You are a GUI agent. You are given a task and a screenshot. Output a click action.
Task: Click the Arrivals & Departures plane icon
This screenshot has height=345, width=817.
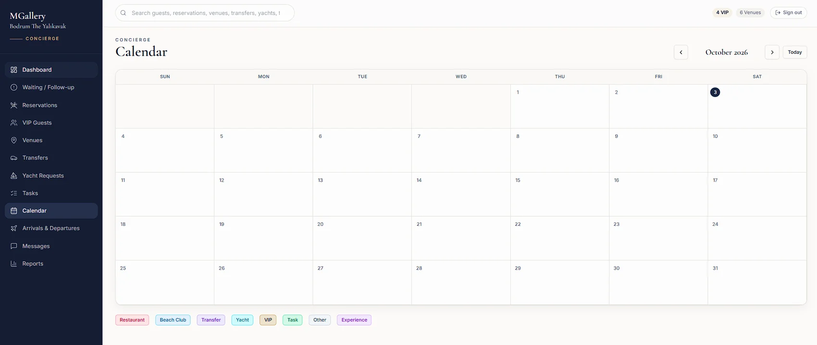[14, 228]
